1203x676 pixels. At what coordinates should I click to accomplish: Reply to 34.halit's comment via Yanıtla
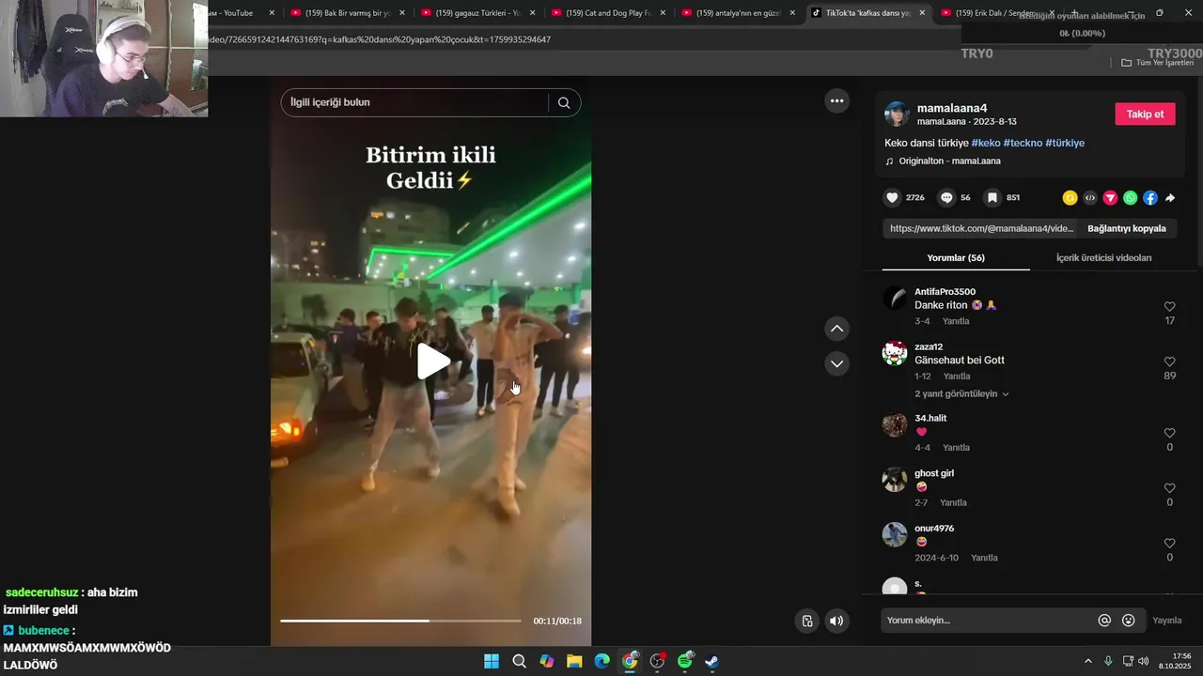click(956, 448)
